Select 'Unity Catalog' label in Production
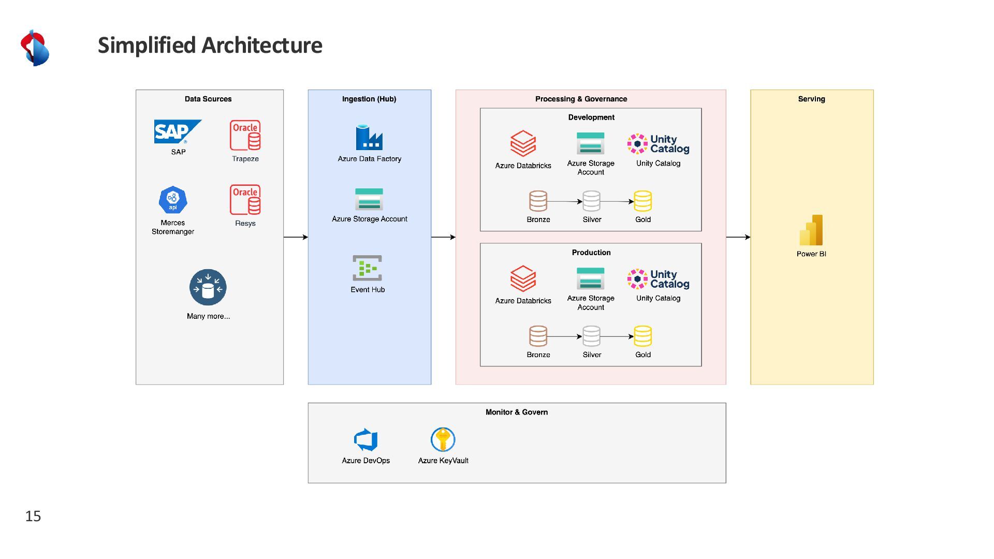Image resolution: width=994 pixels, height=559 pixels. (x=658, y=298)
